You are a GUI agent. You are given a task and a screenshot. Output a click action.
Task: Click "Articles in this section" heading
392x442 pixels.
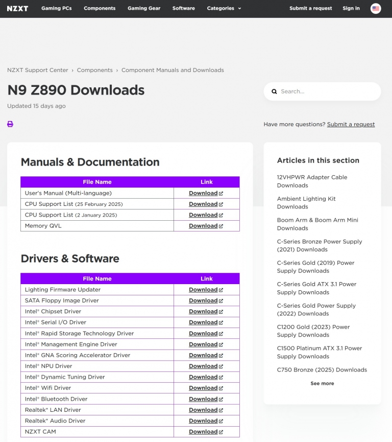[318, 160]
